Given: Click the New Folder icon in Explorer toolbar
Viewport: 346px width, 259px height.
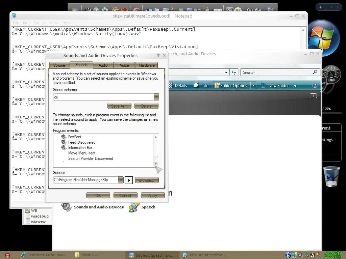Looking at the screenshot, I should point(263,85).
